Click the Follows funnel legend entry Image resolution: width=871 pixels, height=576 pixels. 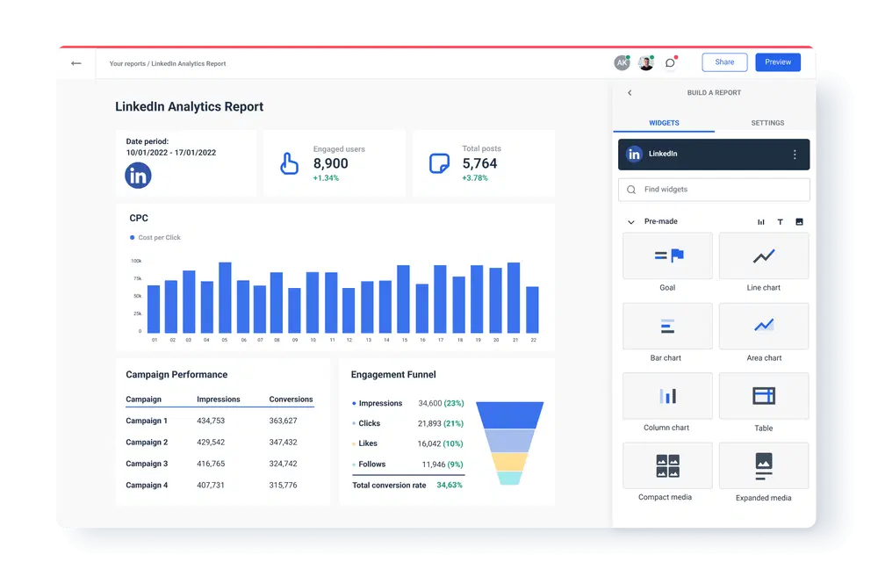pyautogui.click(x=369, y=464)
